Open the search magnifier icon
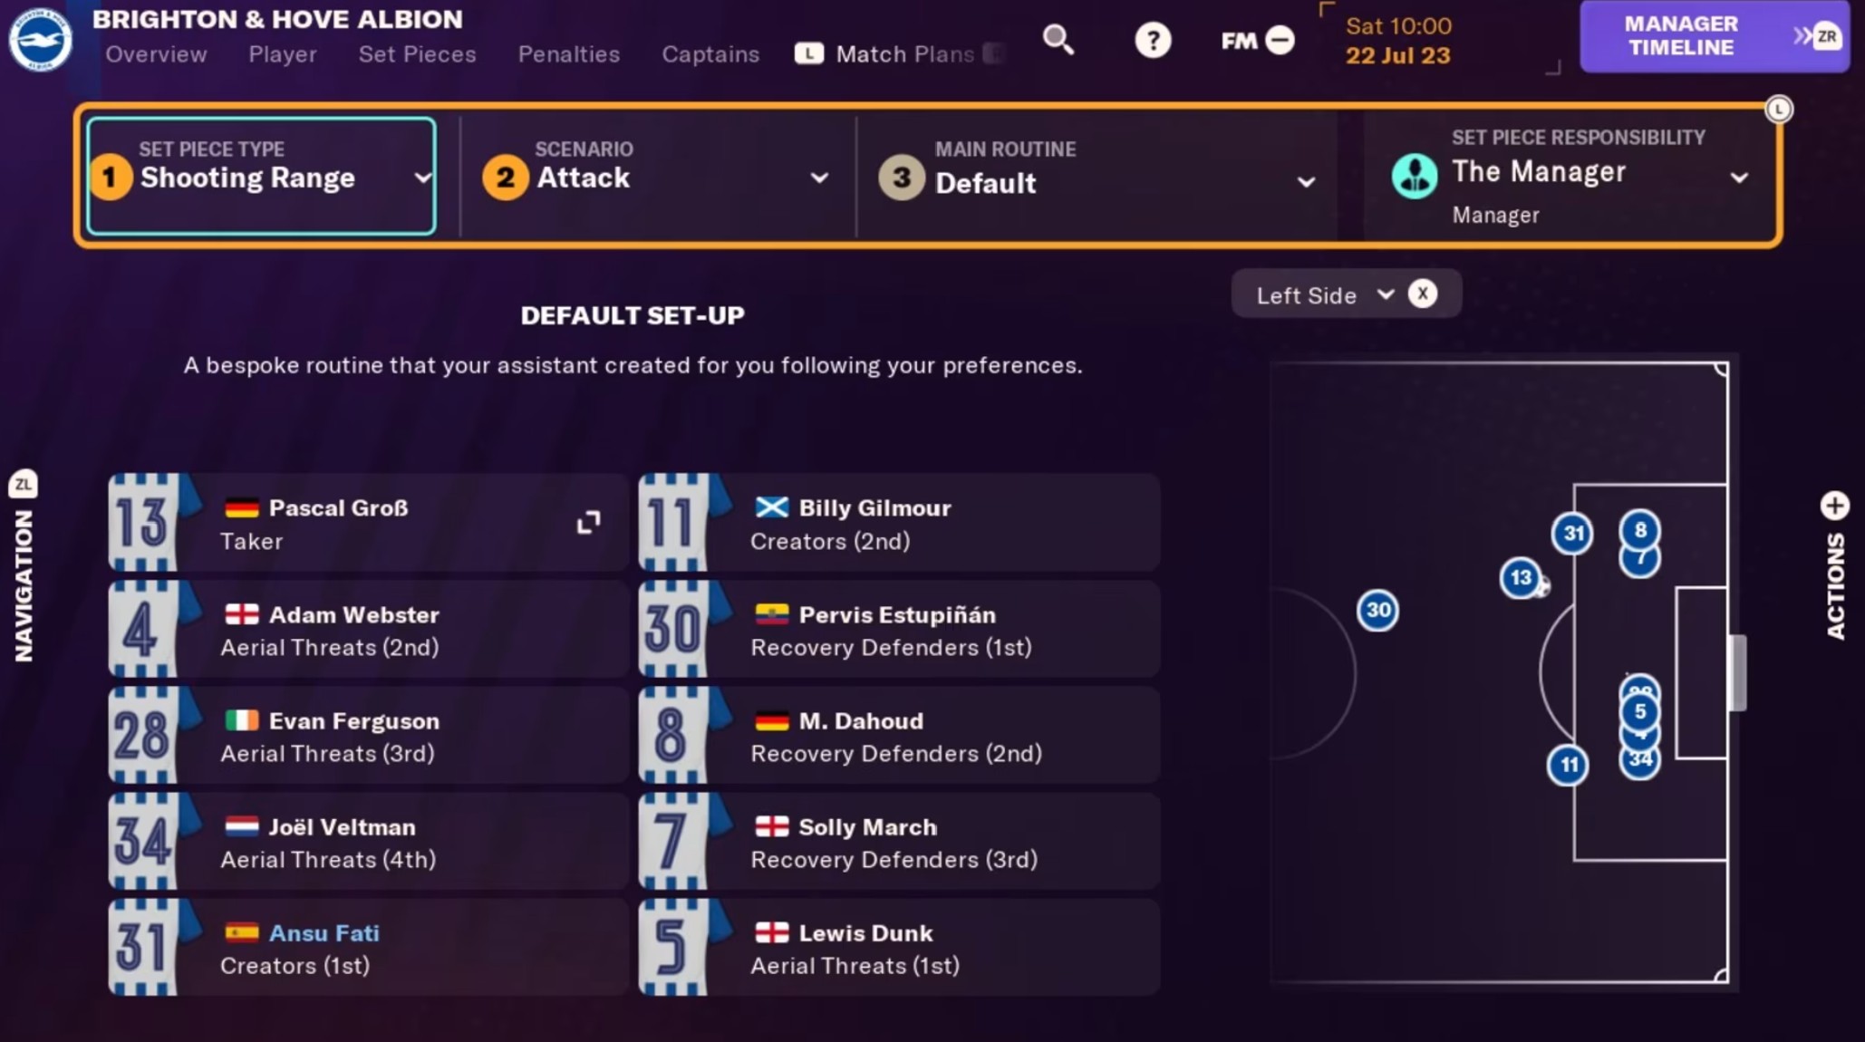The width and height of the screenshot is (1865, 1042). (1058, 40)
